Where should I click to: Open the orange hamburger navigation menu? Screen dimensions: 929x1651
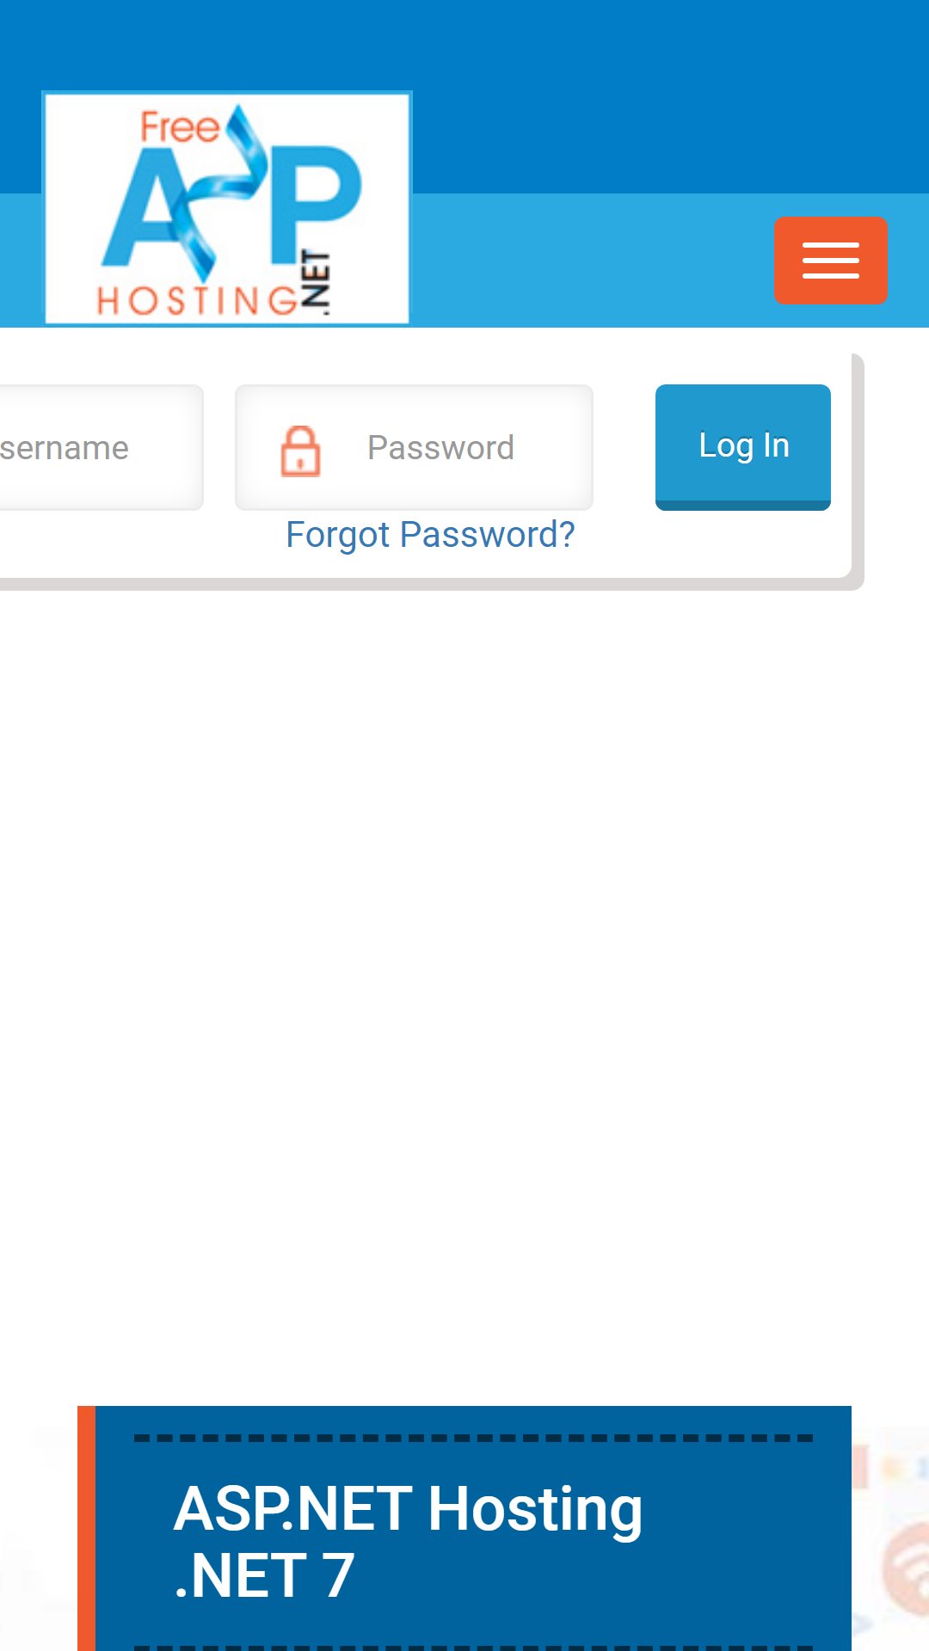point(830,261)
